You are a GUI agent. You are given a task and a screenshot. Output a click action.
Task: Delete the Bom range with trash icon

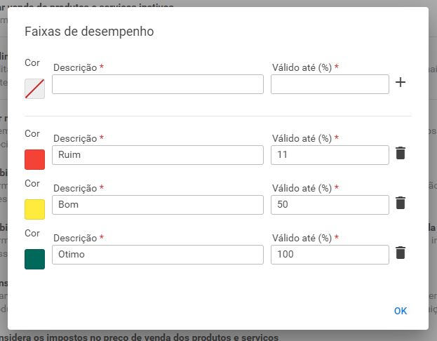click(401, 203)
